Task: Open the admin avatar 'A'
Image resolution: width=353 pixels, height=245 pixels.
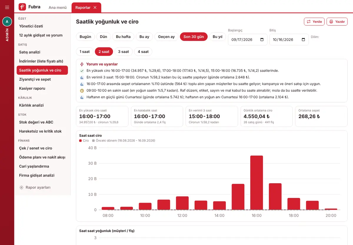Action: tap(7, 22)
